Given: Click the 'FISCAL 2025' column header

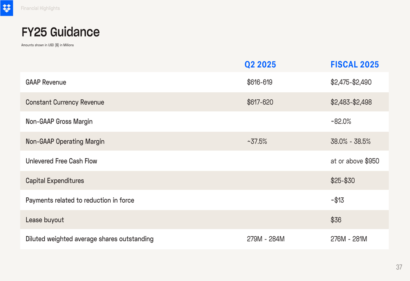Looking at the screenshot, I should 355,64.
